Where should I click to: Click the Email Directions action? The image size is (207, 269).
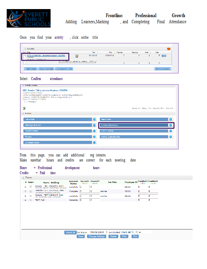58,131
